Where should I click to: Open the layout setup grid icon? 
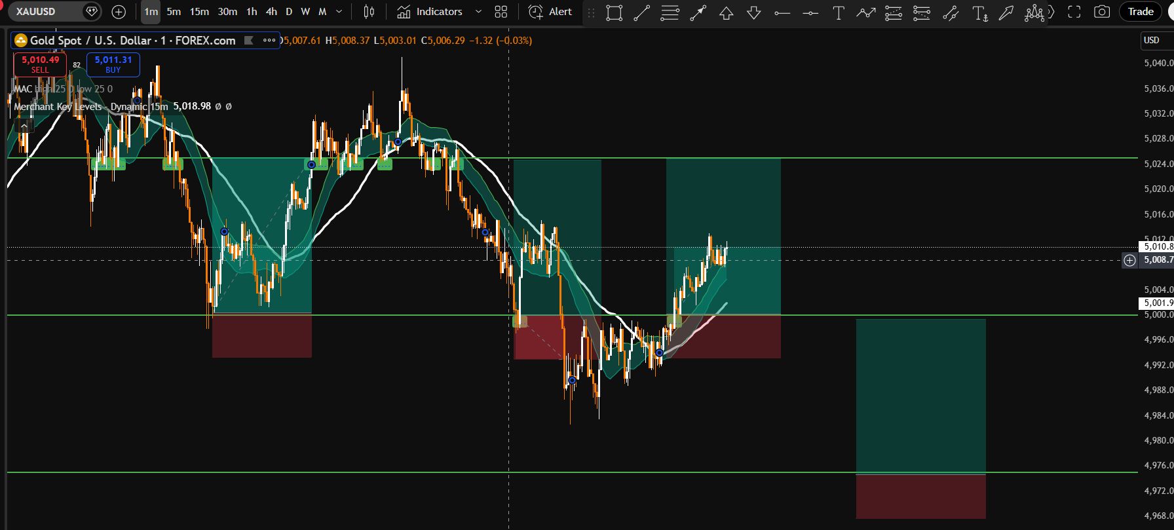tap(501, 12)
